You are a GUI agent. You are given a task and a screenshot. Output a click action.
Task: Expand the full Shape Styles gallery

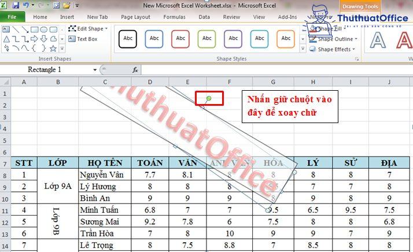click(303, 49)
